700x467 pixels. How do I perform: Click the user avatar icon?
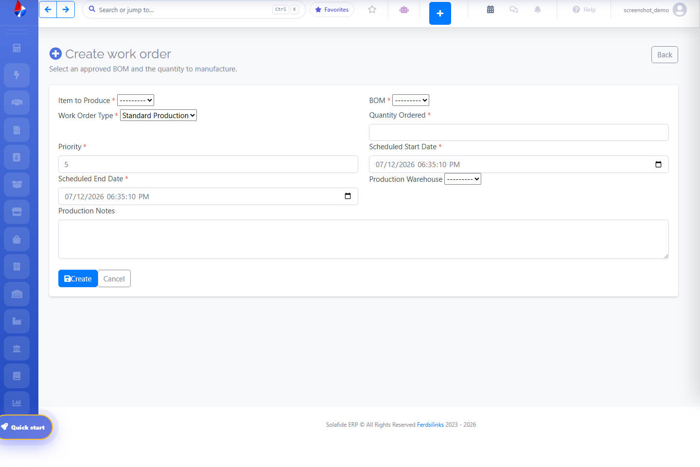coord(680,9)
